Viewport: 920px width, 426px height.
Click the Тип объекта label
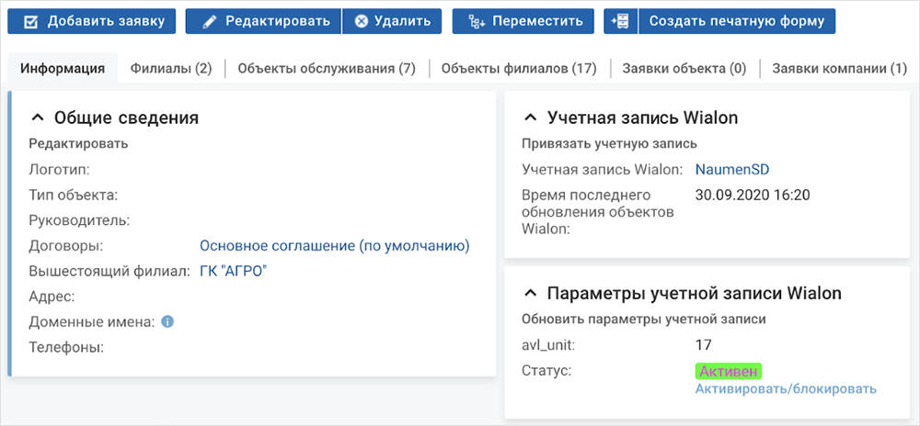(74, 196)
